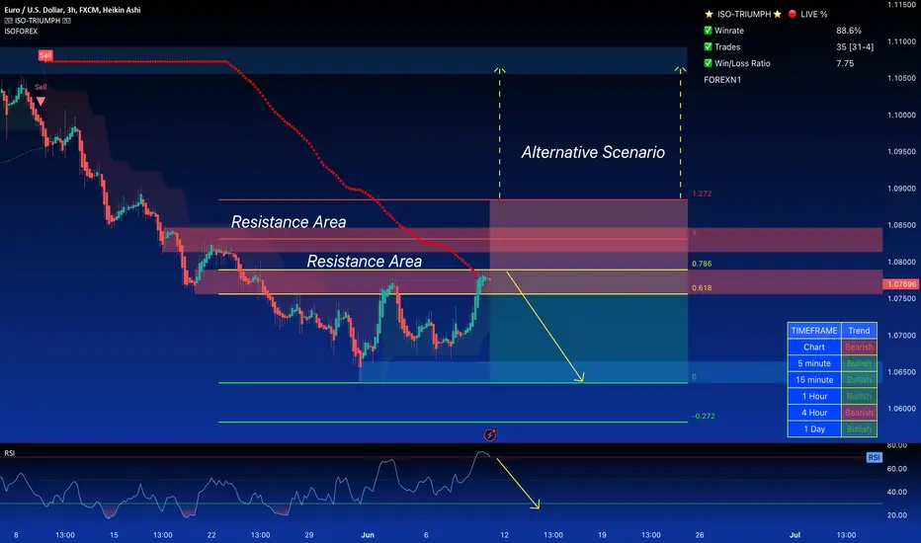Viewport: 921px width, 543px height.
Task: Click the Winrate value 88.6%
Action: (849, 31)
